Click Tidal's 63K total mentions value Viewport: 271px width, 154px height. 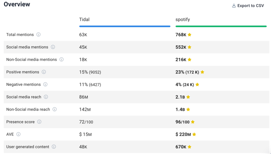[x=83, y=35]
